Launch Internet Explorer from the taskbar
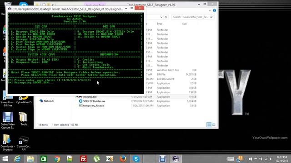 click(x=17, y=159)
